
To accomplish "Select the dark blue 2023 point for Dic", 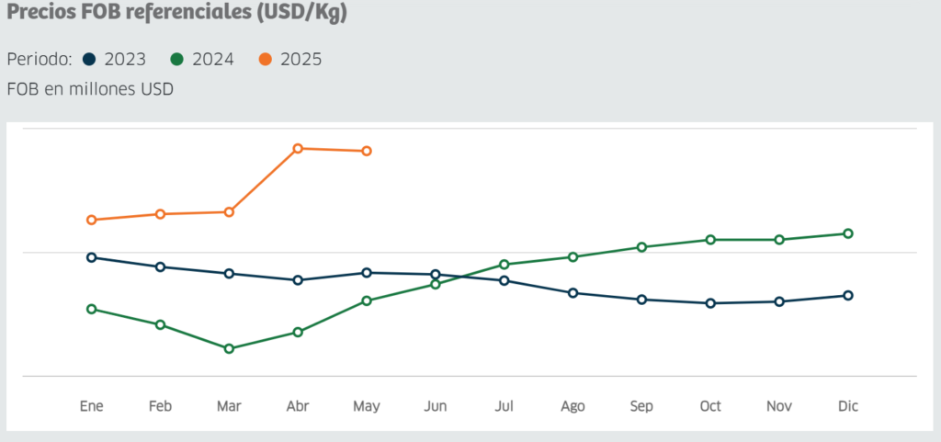I will click(x=848, y=295).
